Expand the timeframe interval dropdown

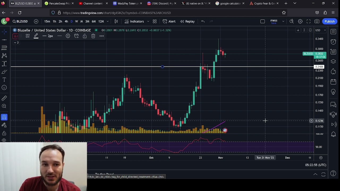pyautogui.click(x=108, y=21)
